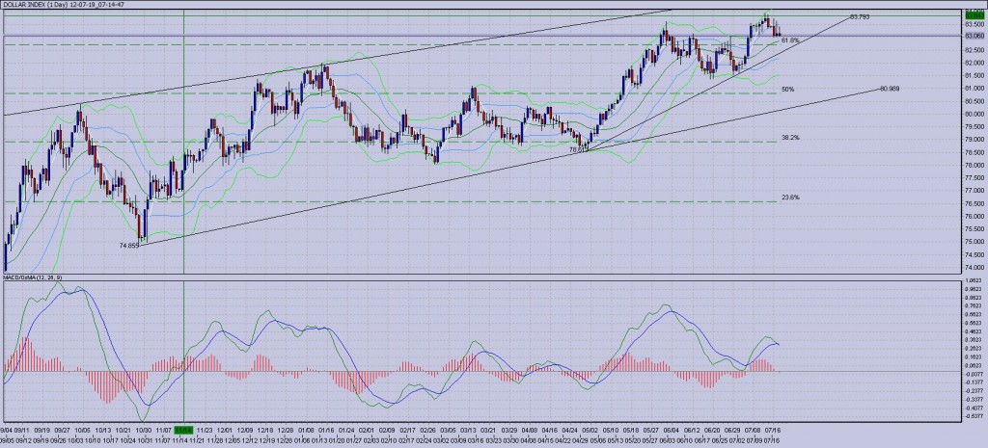Select the 10/30 date on time axis
Viewport: 988px width, 448px height.
(x=142, y=430)
